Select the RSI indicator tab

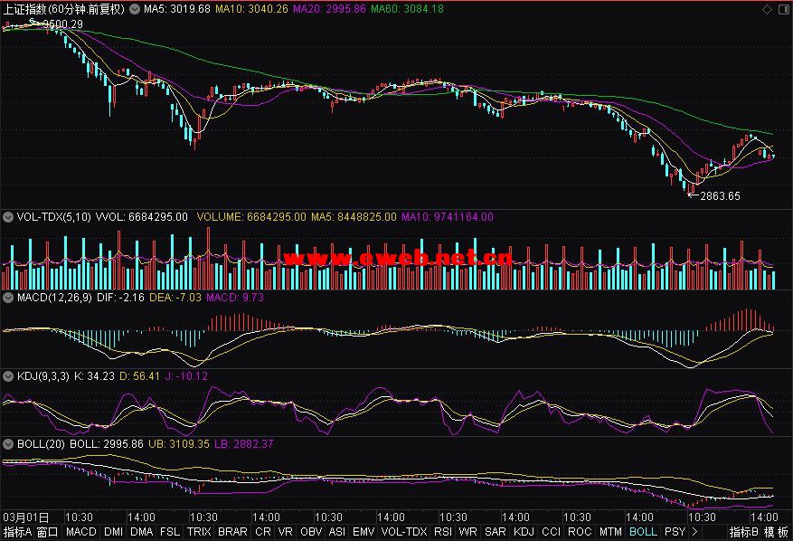coord(443,532)
